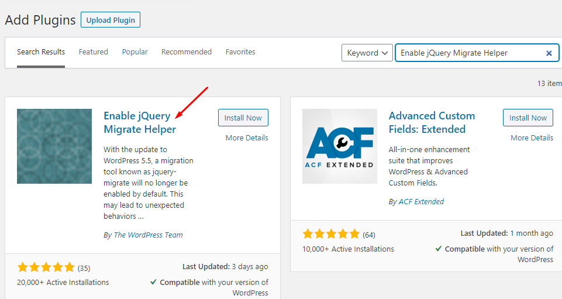Click the ACF Extended author link
This screenshot has width=562, height=299.
click(421, 201)
